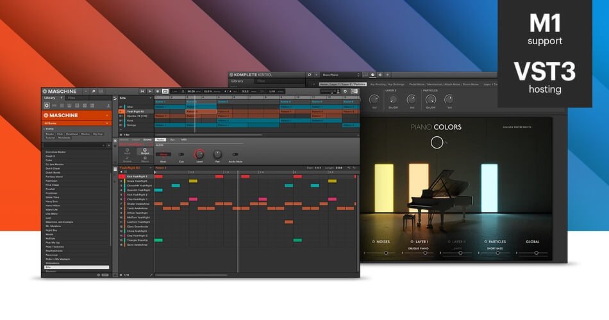
Task: Open the Yeah Right Kit pattern editor dropdown
Action: (151, 168)
